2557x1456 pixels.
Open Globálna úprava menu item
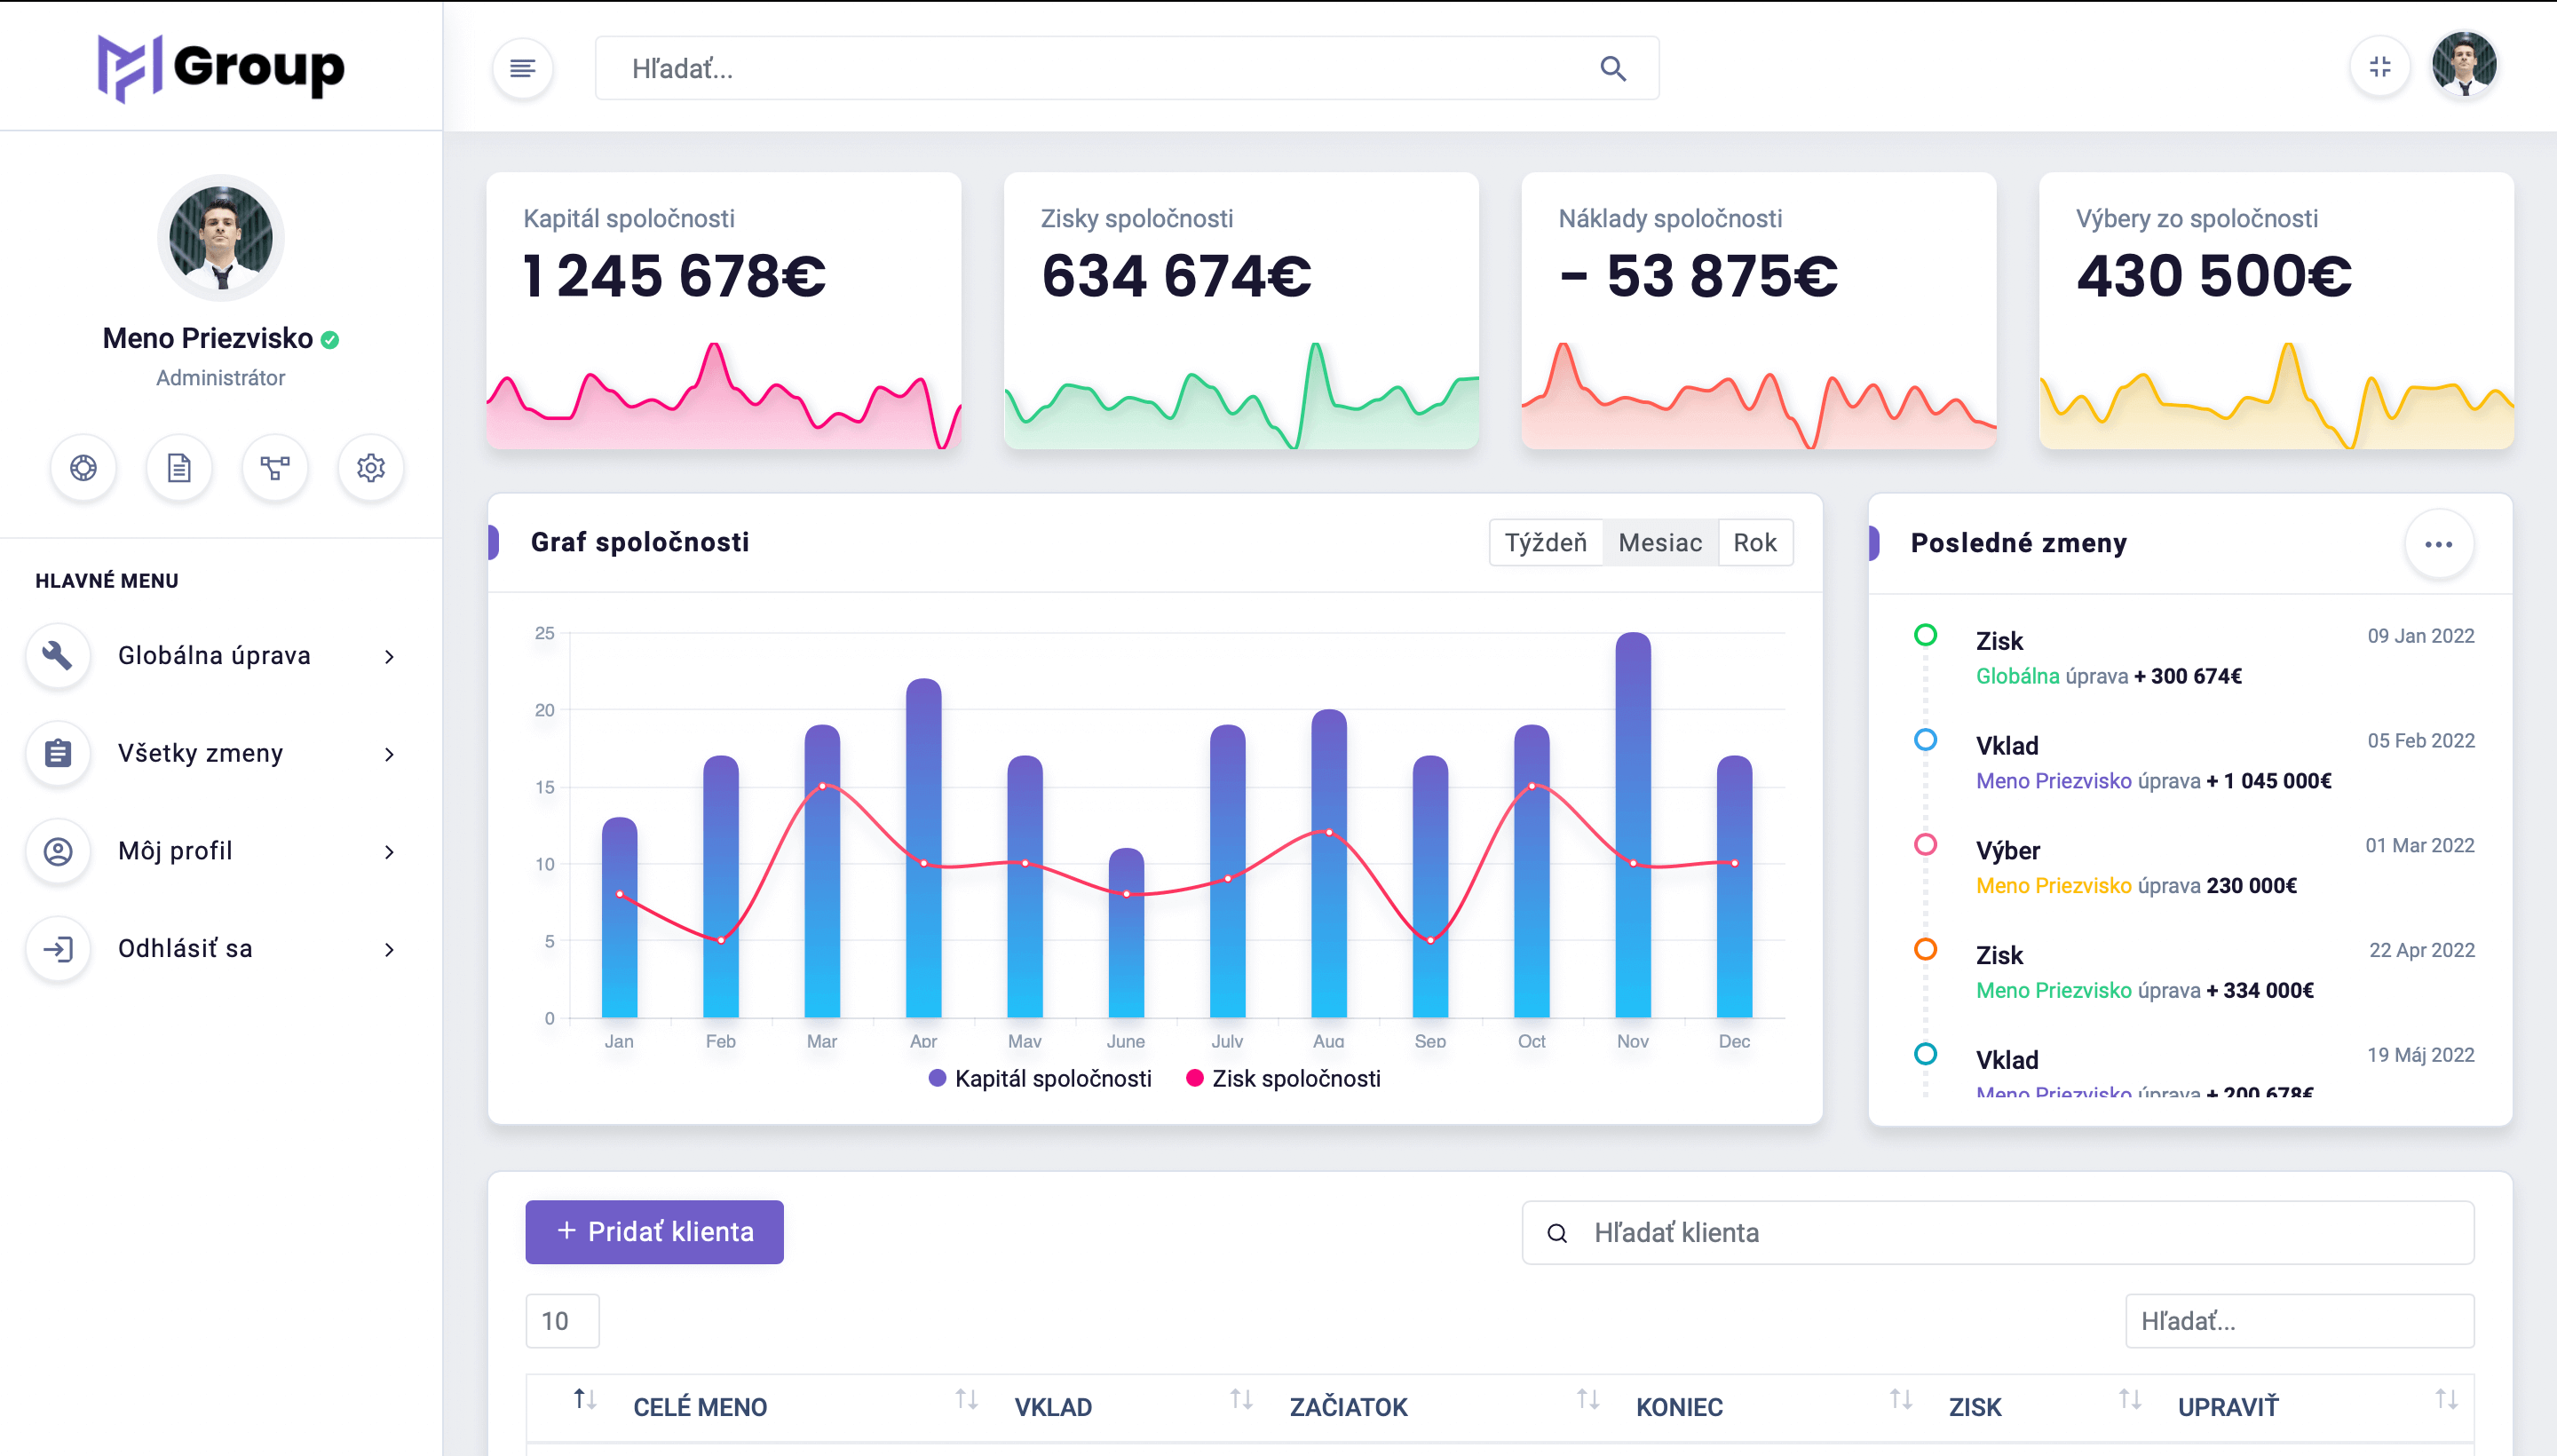[x=214, y=656]
